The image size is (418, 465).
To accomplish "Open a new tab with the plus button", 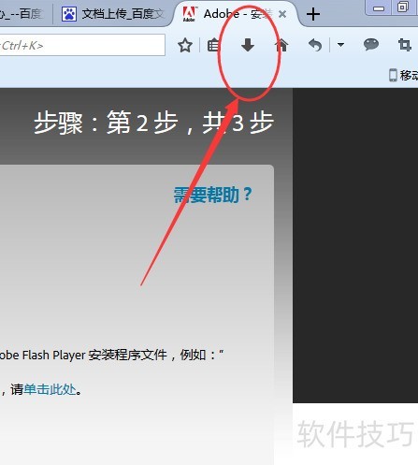I will click(313, 14).
